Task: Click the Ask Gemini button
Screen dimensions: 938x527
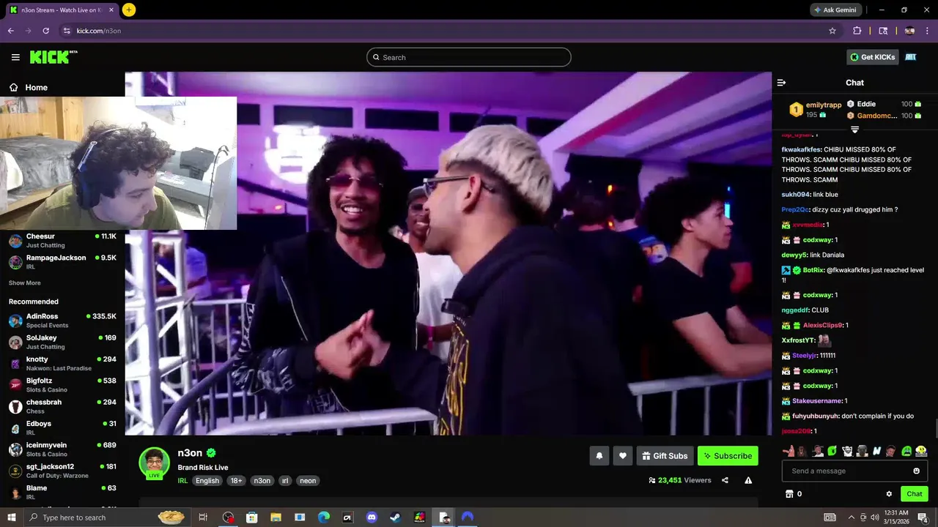Action: (835, 10)
